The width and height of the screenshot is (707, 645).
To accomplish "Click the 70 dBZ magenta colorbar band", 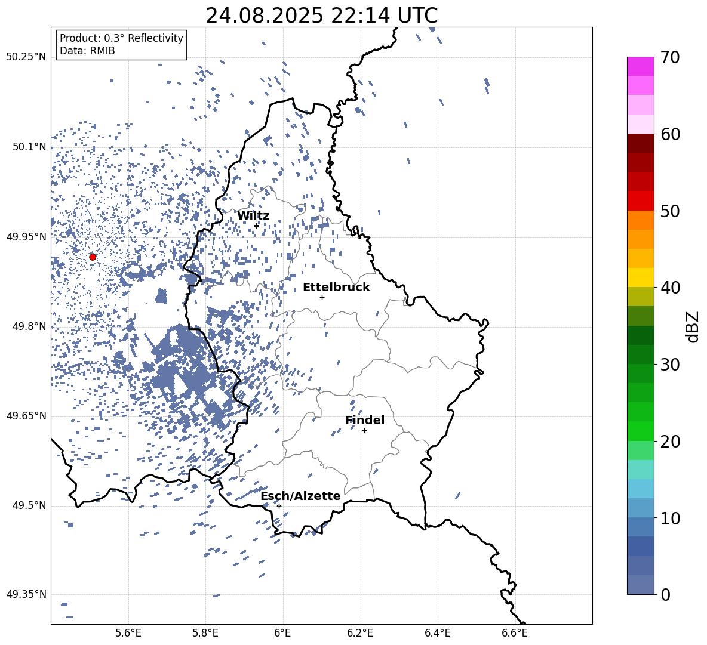I will pos(640,66).
